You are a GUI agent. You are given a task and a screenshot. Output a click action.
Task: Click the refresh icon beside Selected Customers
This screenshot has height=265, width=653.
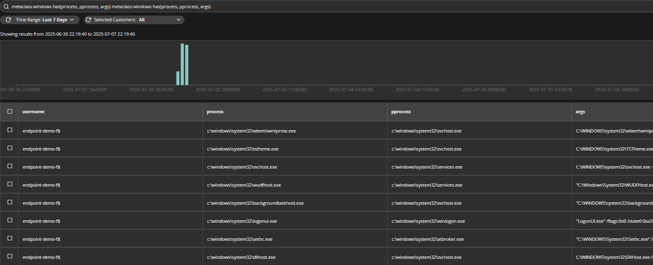coord(88,20)
